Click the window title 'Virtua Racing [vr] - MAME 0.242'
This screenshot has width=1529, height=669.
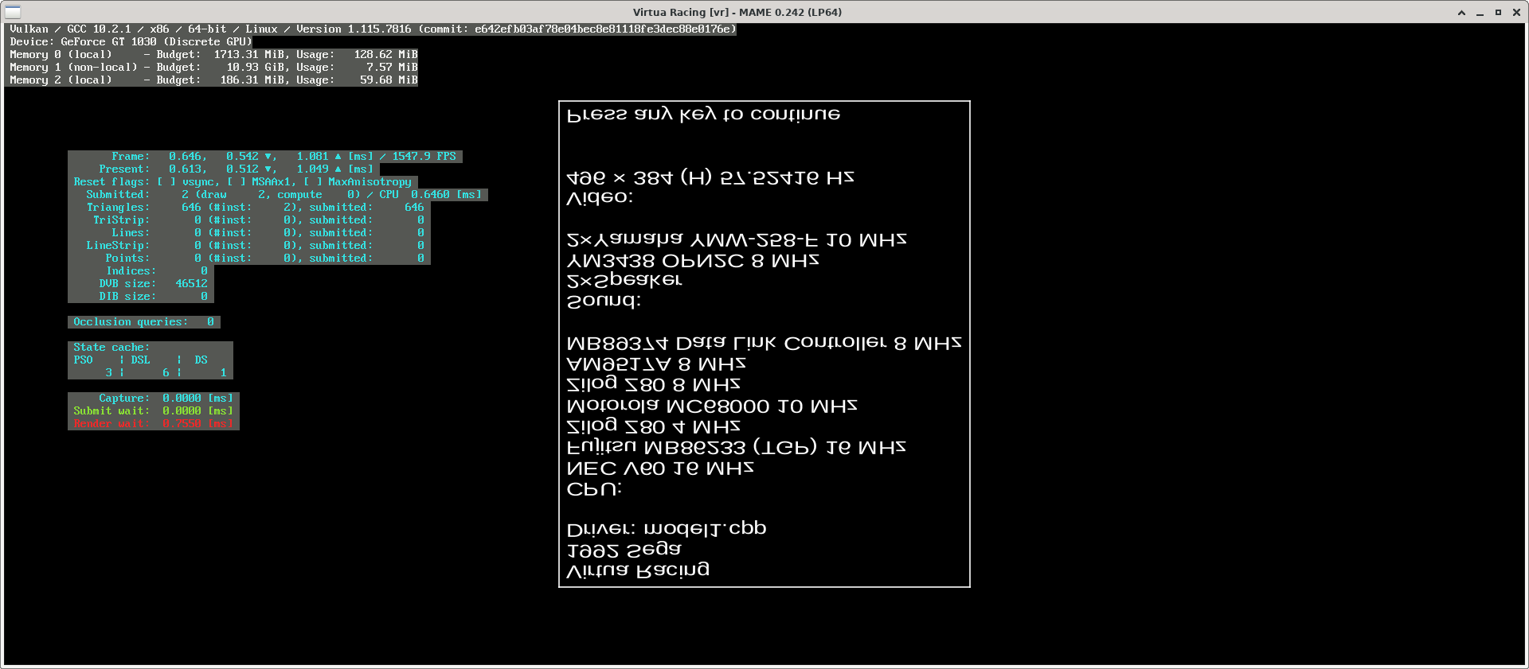[737, 12]
